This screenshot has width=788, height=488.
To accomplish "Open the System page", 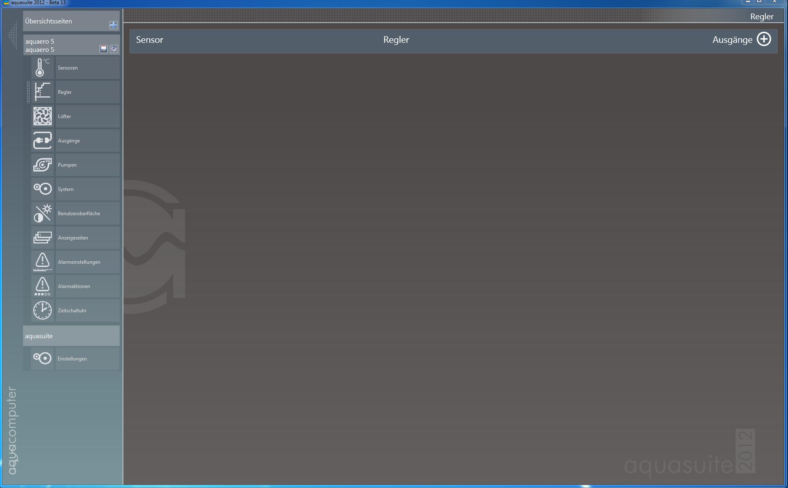I will [87, 189].
